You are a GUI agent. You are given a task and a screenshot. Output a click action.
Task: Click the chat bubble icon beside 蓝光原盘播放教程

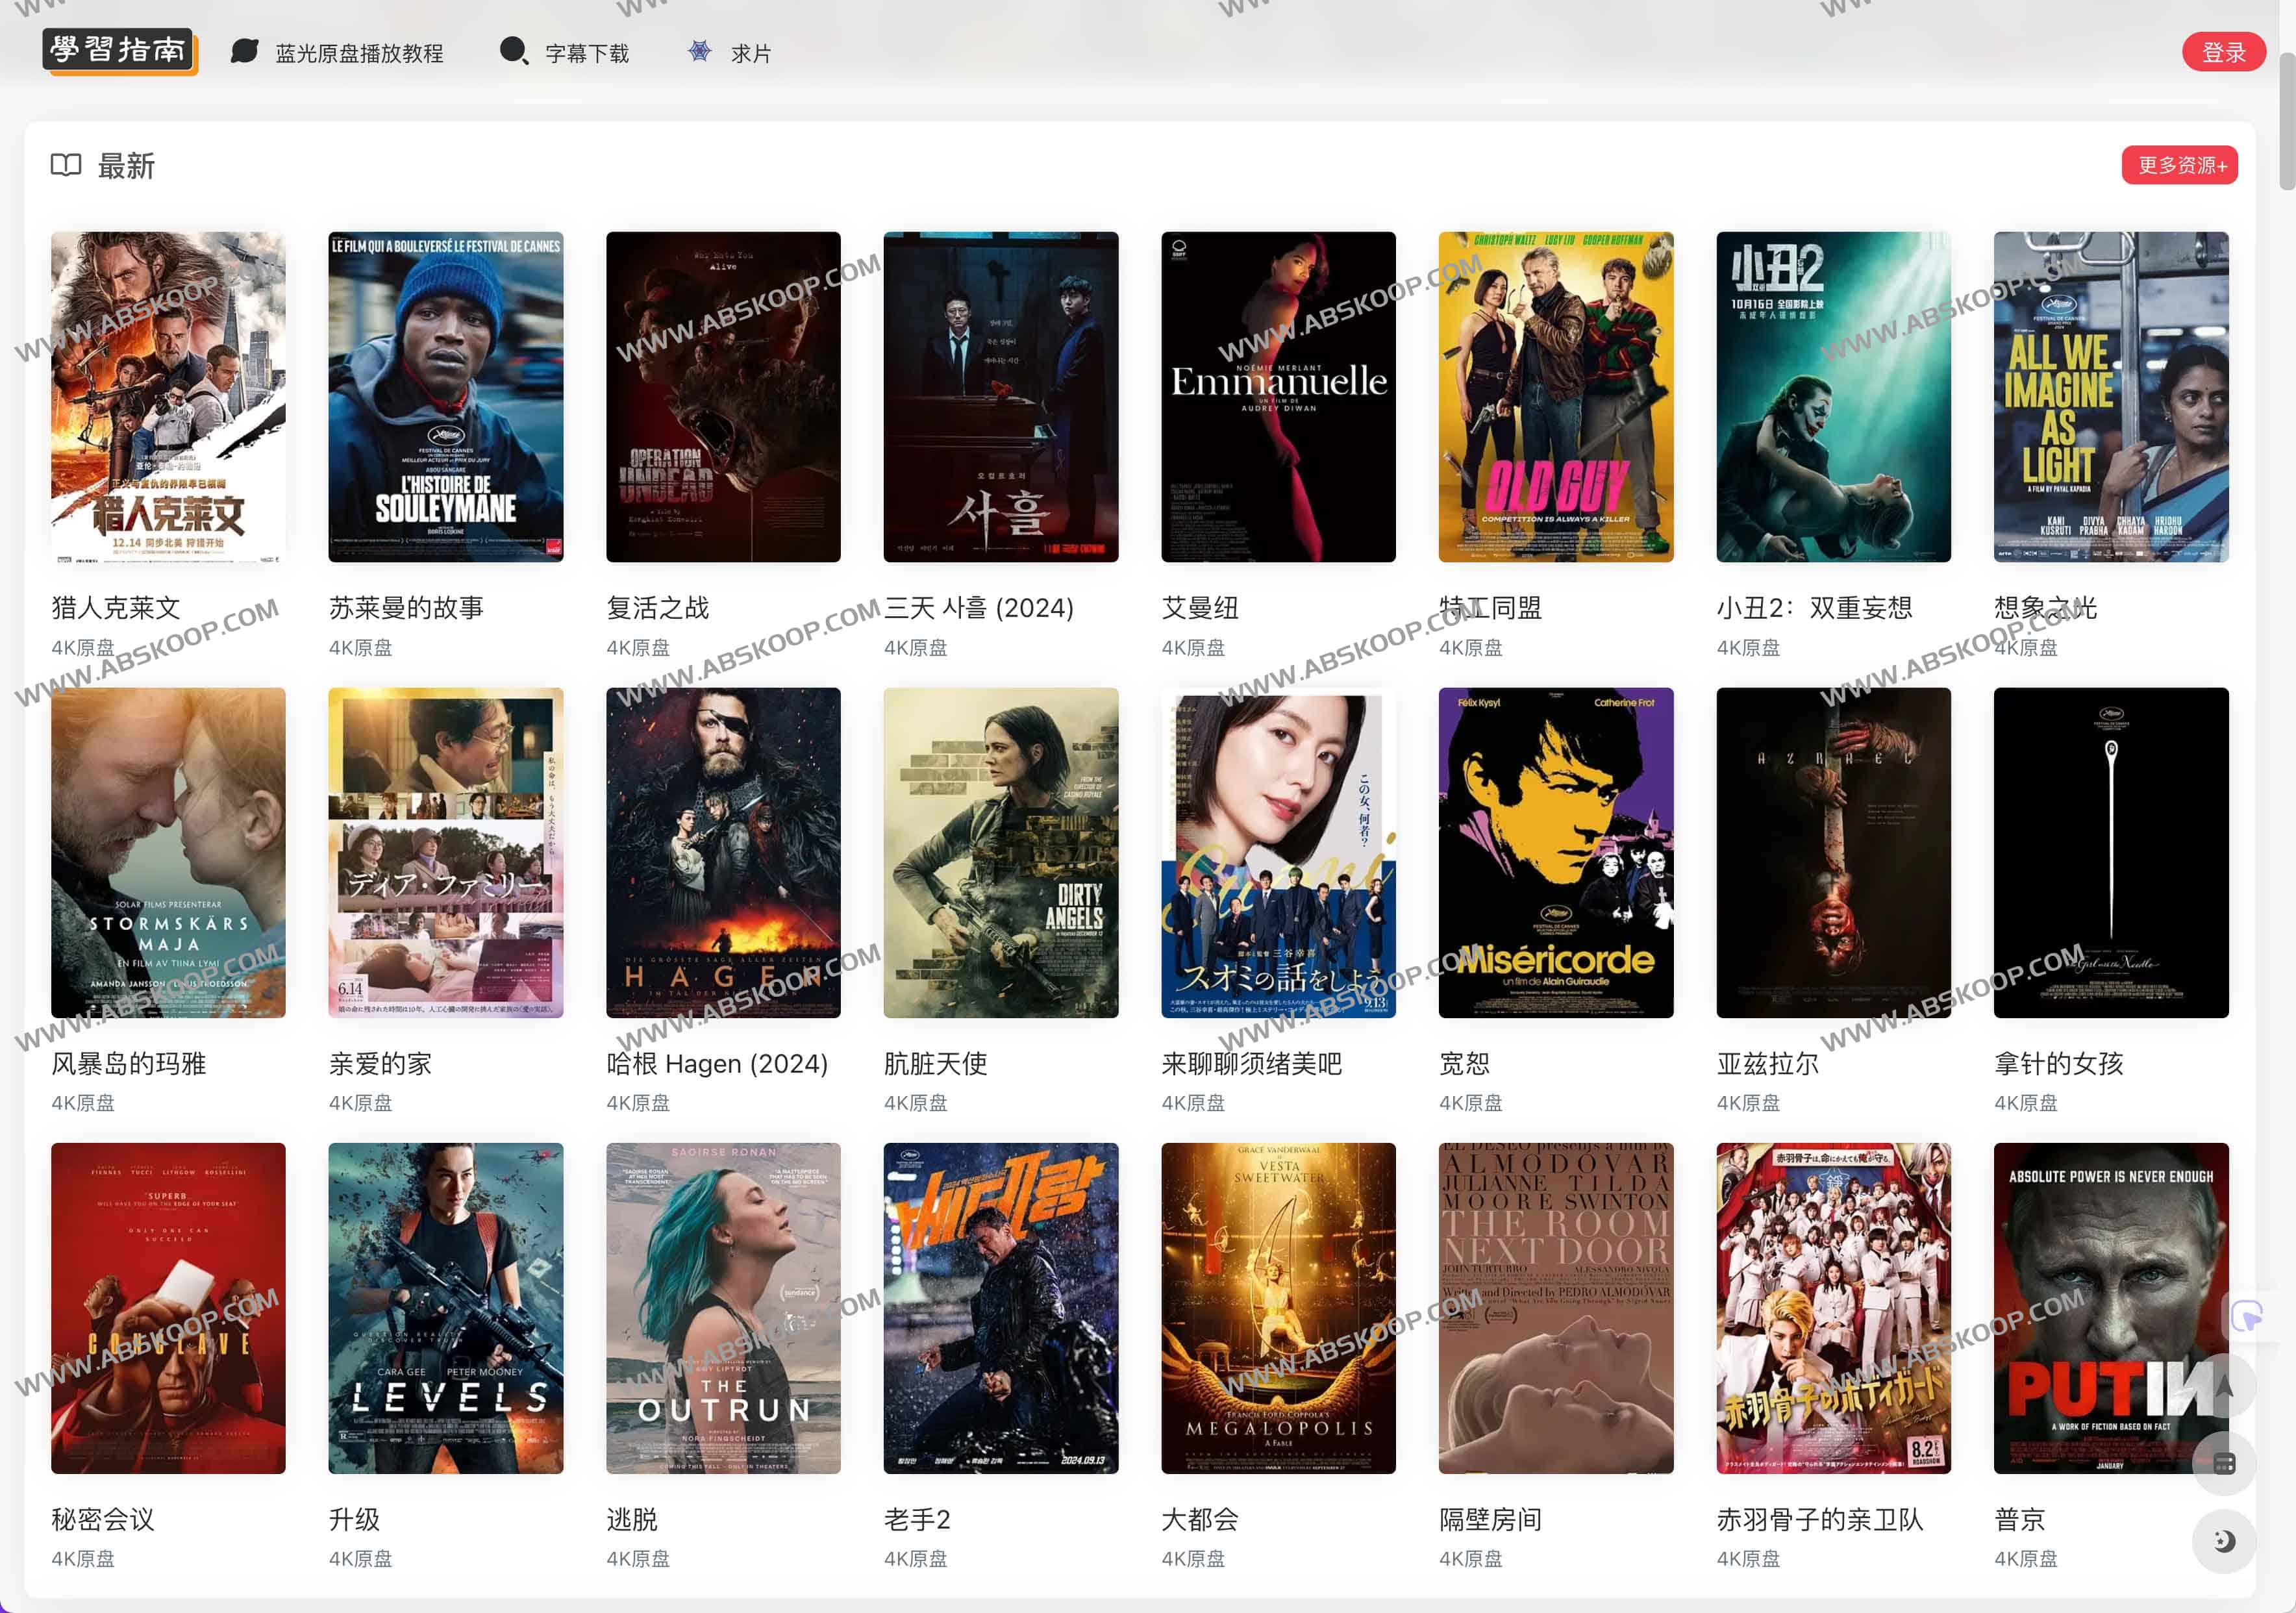(245, 51)
